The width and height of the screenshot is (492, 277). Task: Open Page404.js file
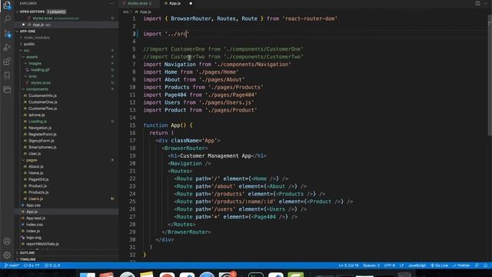[38, 179]
